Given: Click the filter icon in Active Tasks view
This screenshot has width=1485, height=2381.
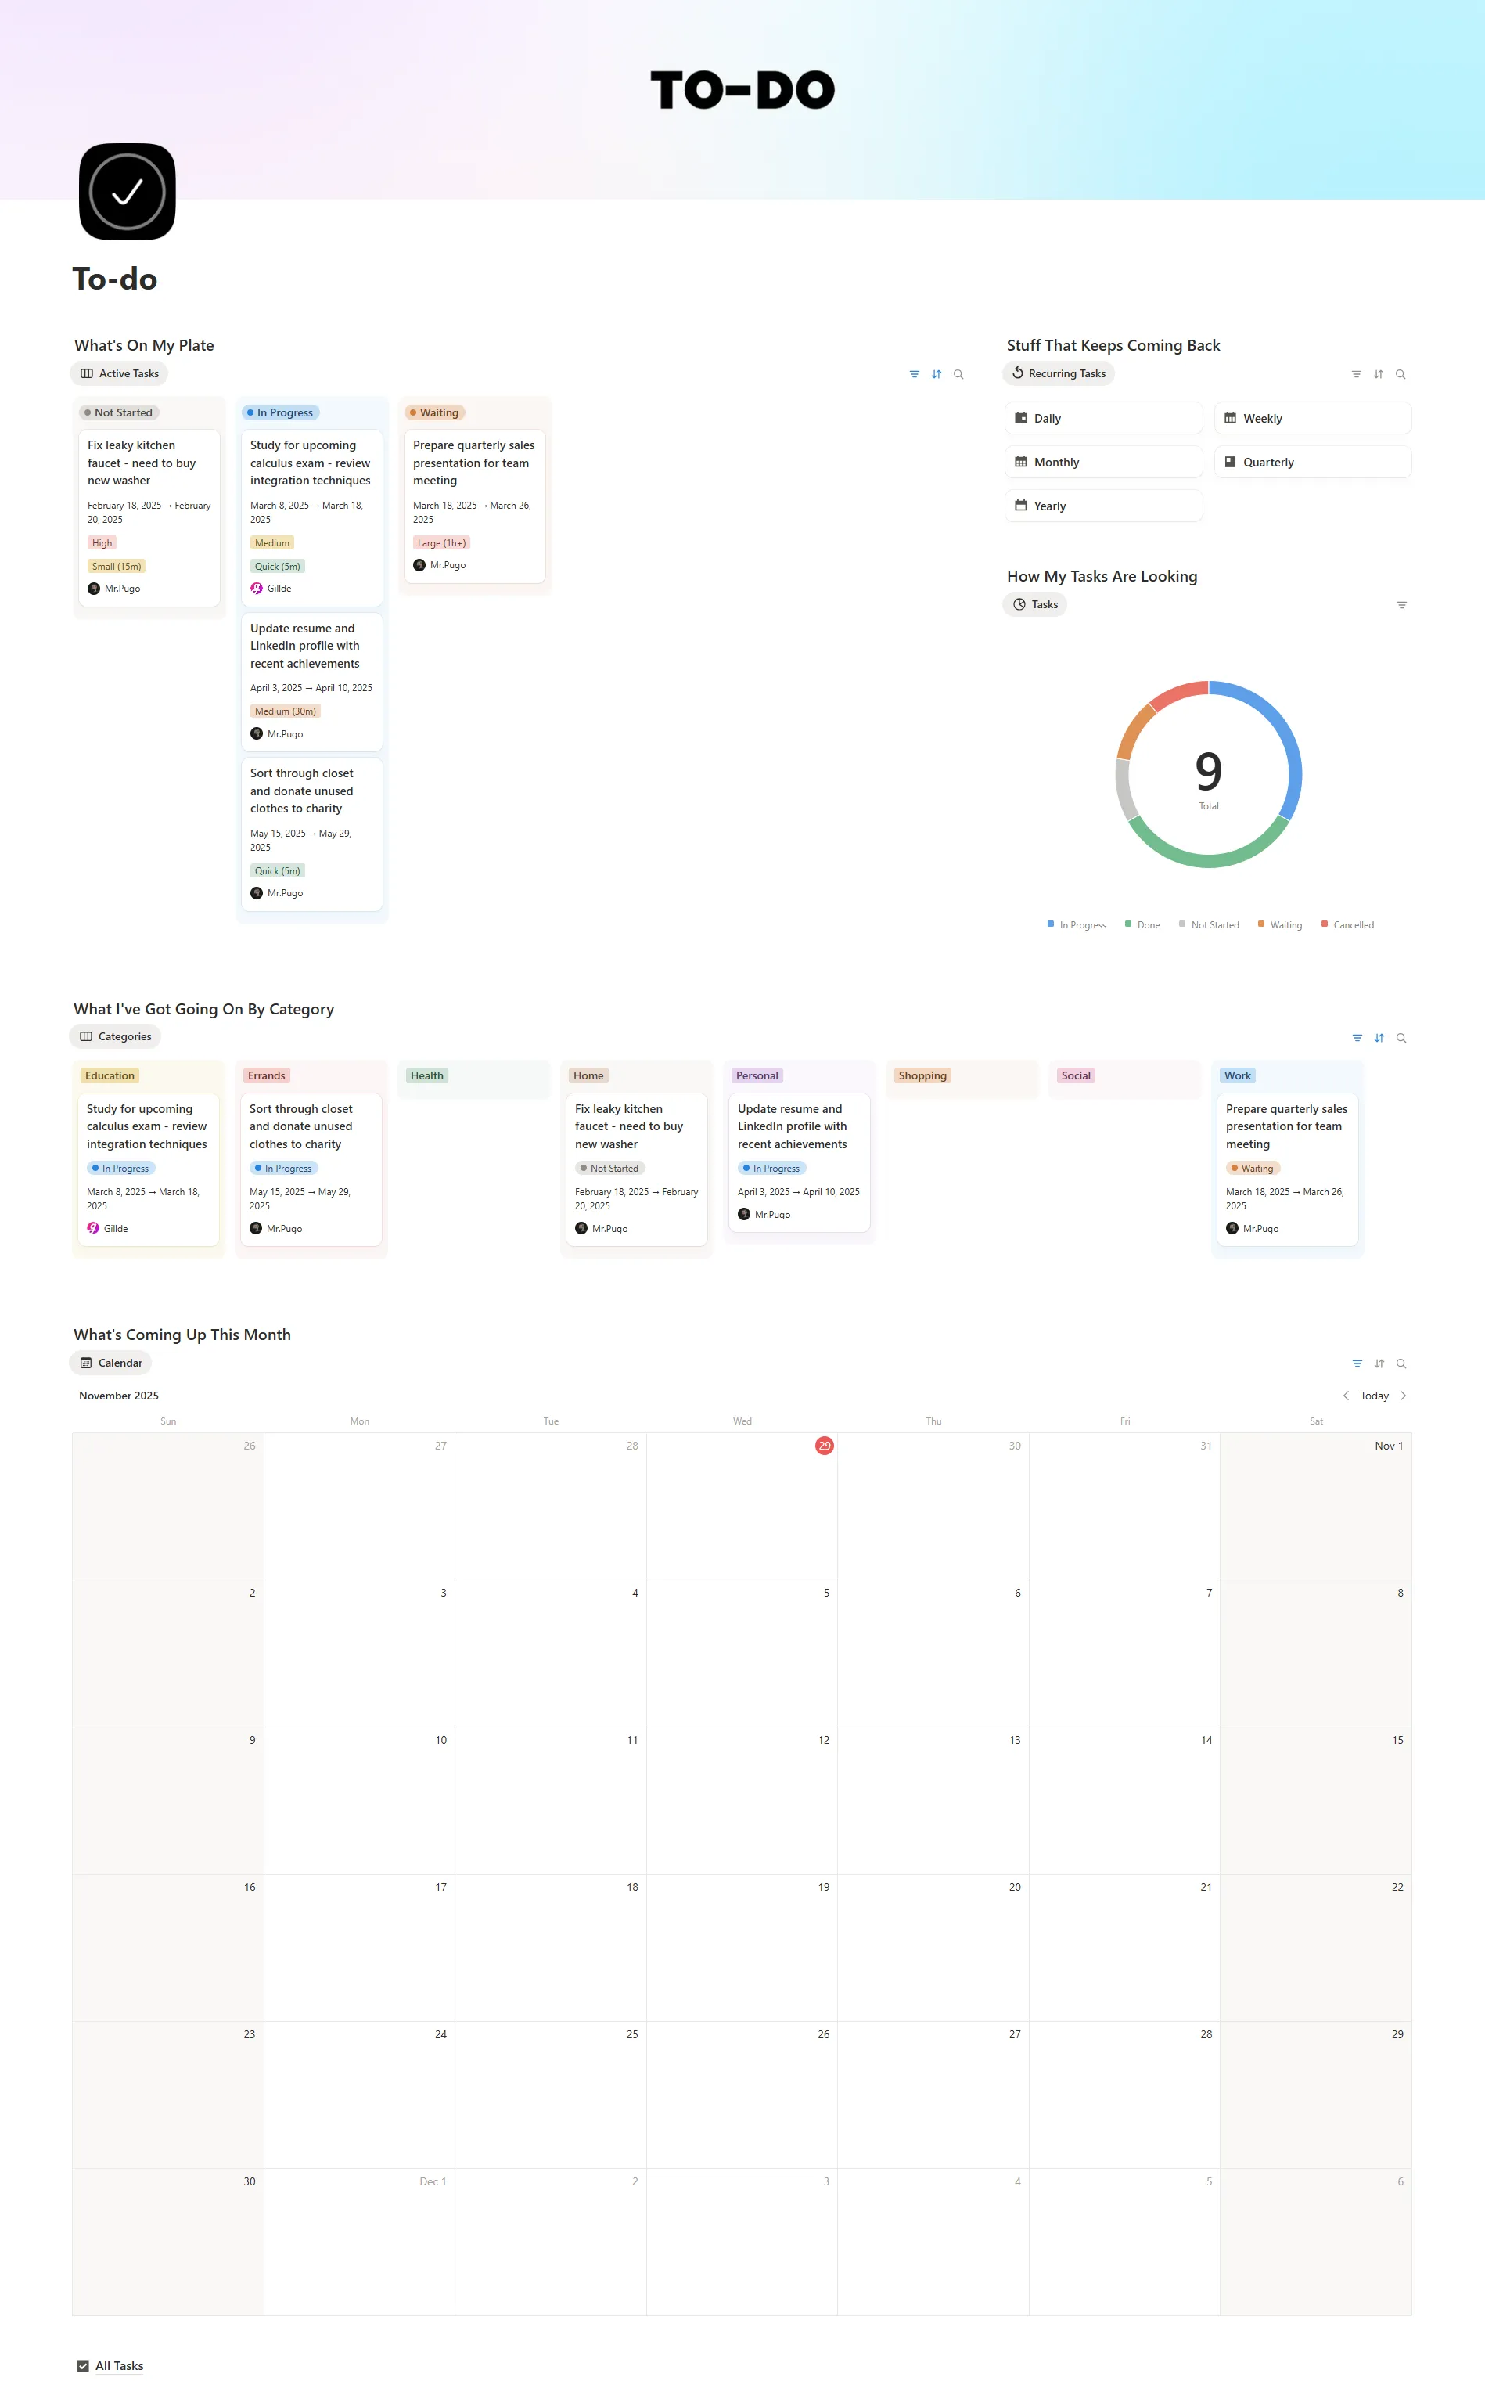Looking at the screenshot, I should point(913,374).
